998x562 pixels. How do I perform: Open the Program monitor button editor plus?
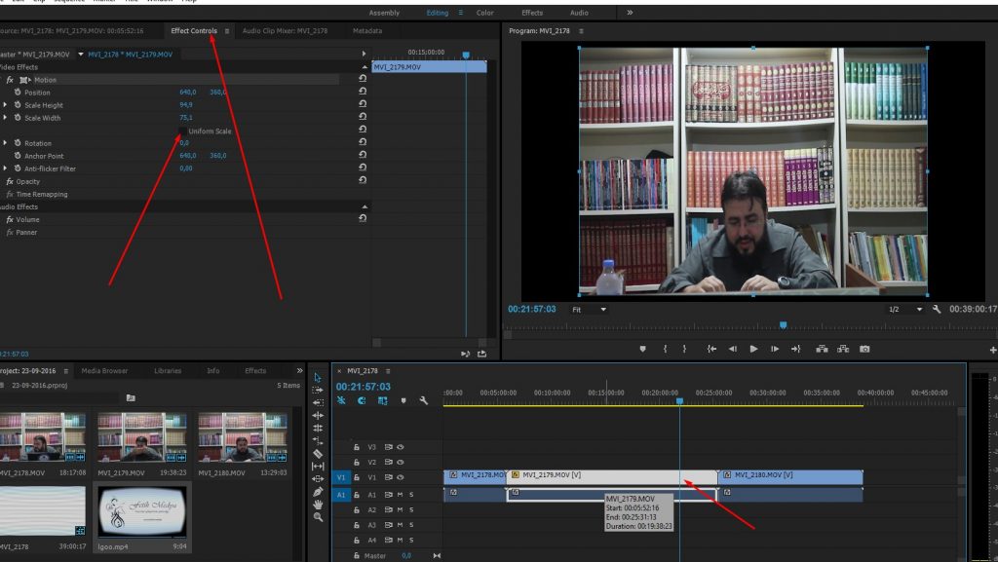click(993, 350)
